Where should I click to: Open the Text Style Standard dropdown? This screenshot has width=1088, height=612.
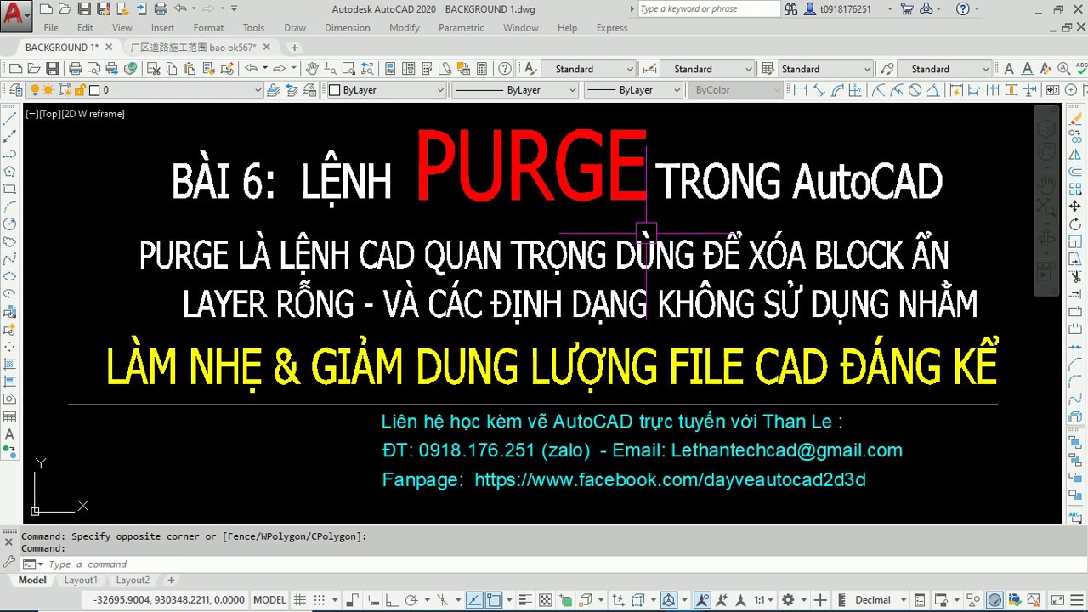tap(589, 69)
